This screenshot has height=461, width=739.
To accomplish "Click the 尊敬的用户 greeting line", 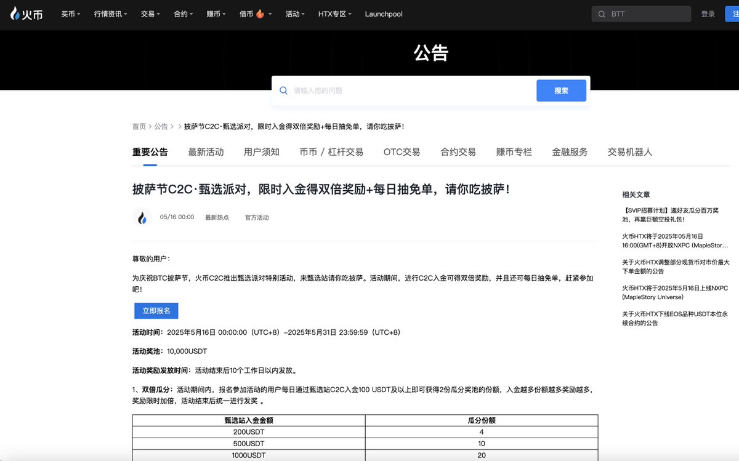I will (151, 259).
